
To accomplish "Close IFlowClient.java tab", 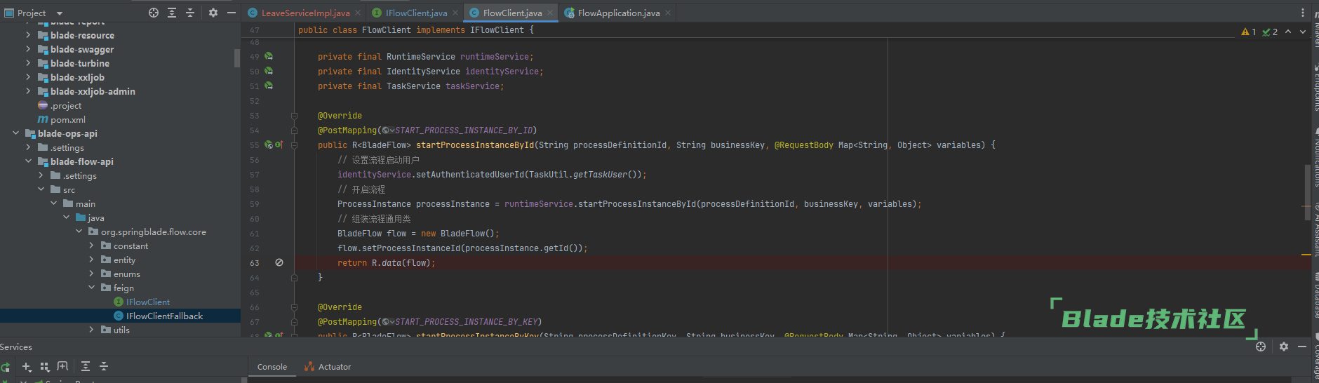I will [x=455, y=13].
